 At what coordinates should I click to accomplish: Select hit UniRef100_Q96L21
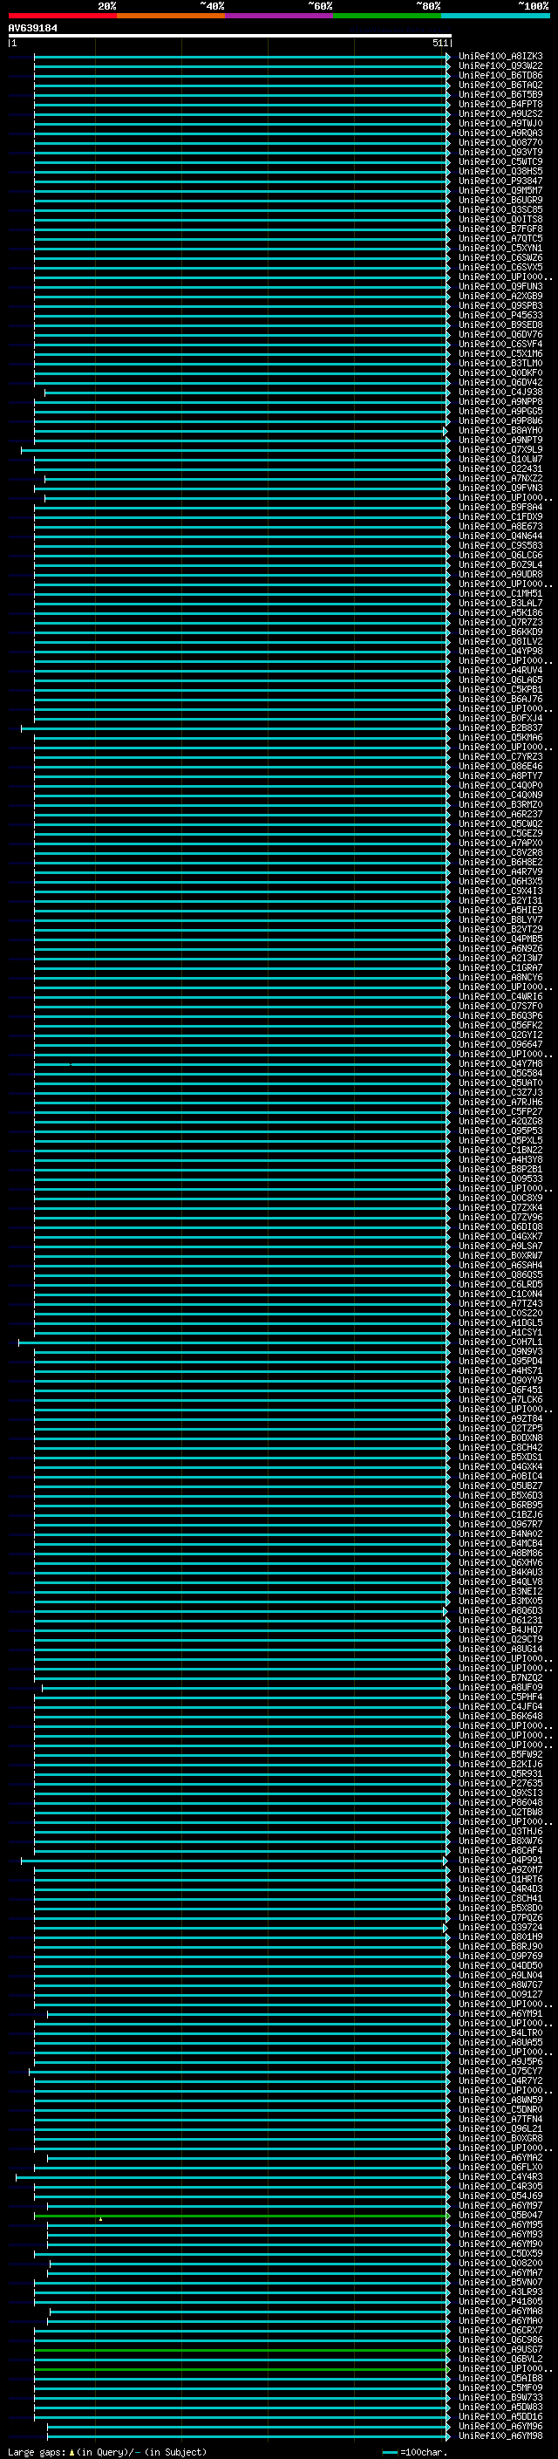(x=500, y=2128)
